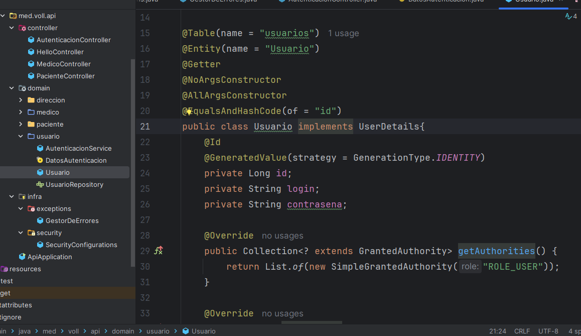Screen dimensions: 581x336
Task: Click the DatosAutenticacion record icon
Action: tap(40, 160)
